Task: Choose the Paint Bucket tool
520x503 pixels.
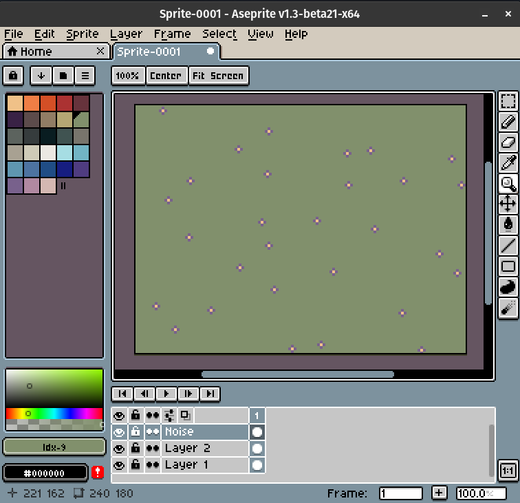Action: click(508, 224)
